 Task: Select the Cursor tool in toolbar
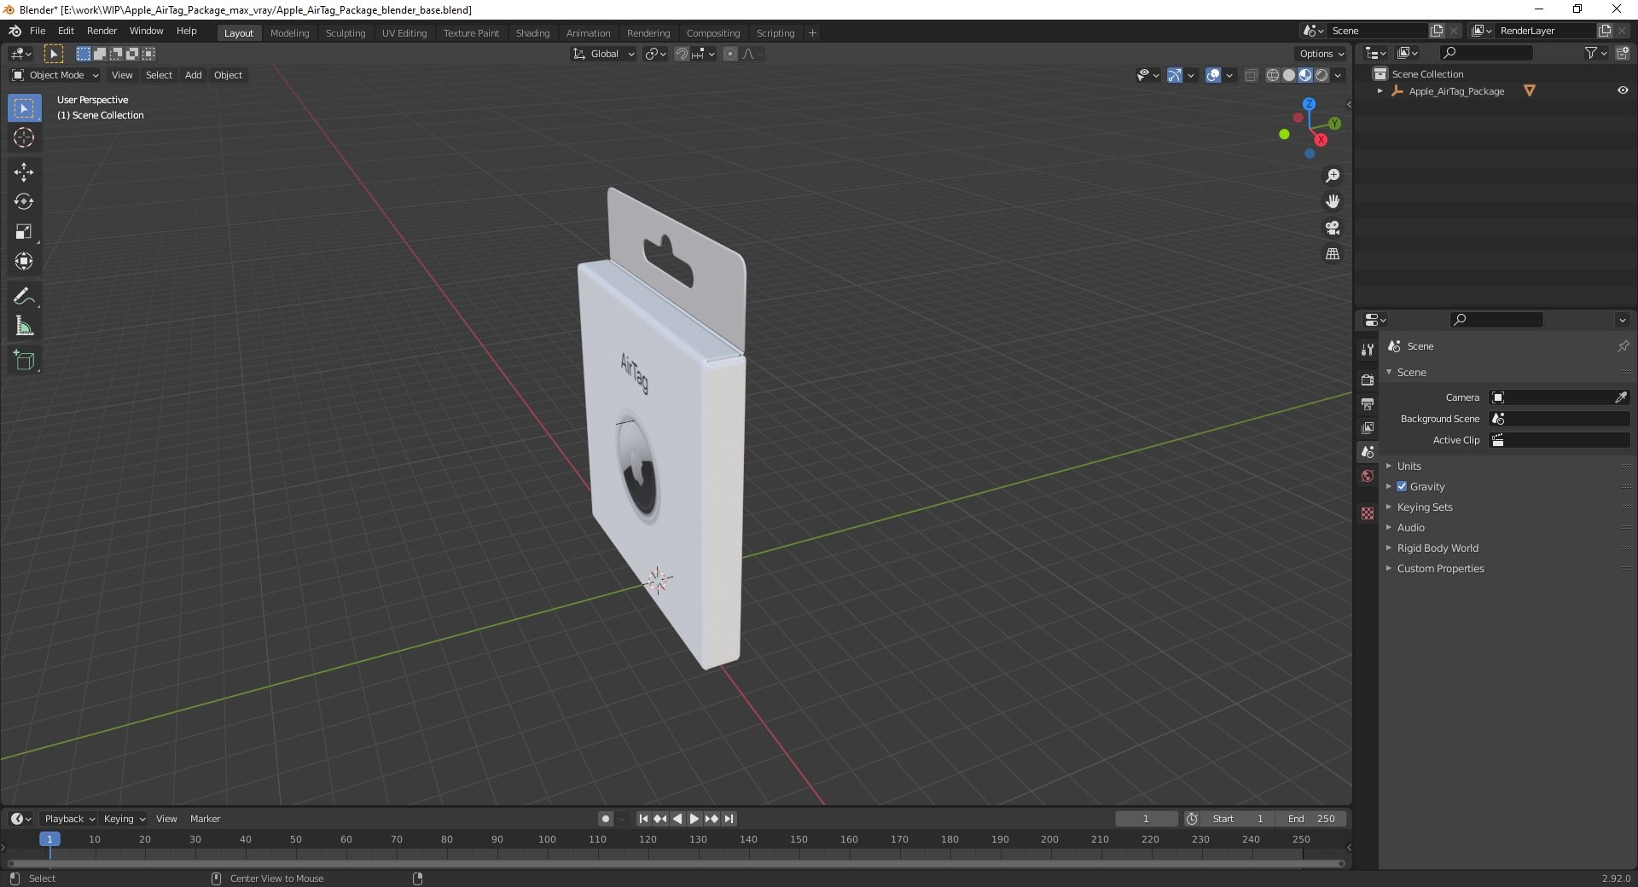pos(24,138)
